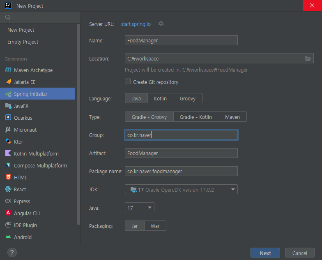Click the React atom icon
The height and width of the screenshot is (260, 322).
coord(8,189)
